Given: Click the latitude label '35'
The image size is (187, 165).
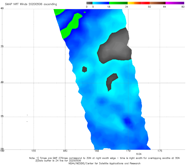Looking at the screenshot, I should click(2, 46).
